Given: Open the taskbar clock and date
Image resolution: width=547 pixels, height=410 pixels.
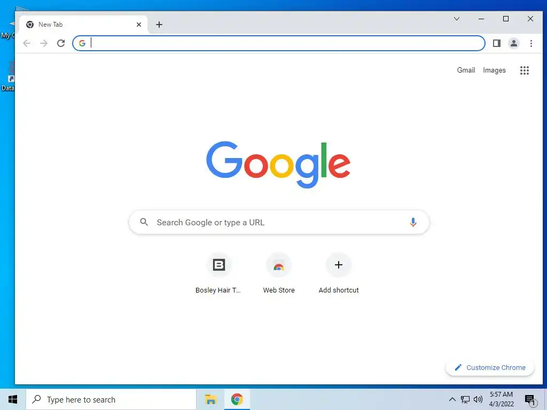Looking at the screenshot, I should point(501,399).
